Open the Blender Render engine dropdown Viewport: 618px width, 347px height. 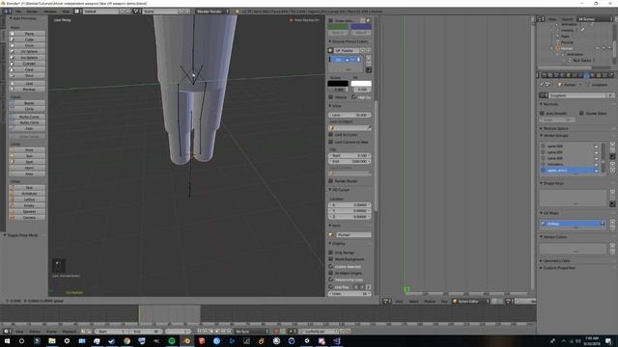click(x=212, y=12)
